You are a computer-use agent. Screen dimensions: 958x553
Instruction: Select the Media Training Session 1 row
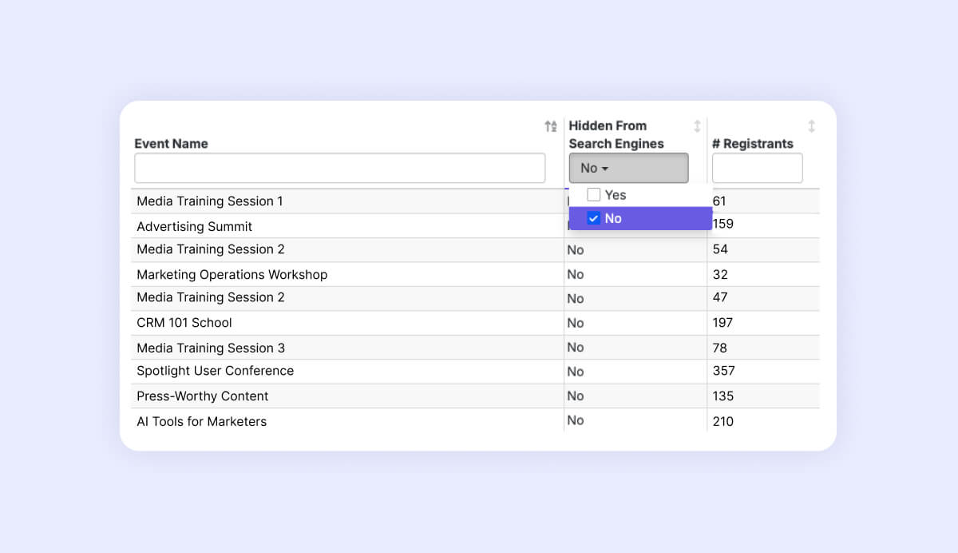tap(209, 201)
